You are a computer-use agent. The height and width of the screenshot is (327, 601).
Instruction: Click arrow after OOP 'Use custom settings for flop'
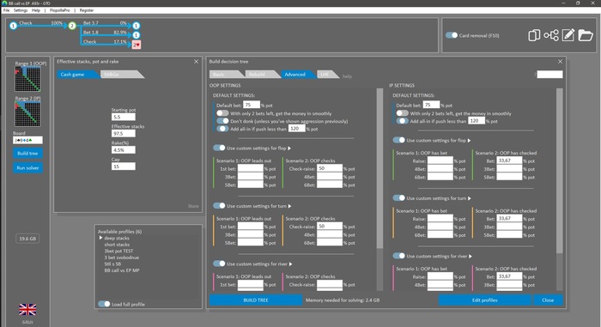click(289, 148)
